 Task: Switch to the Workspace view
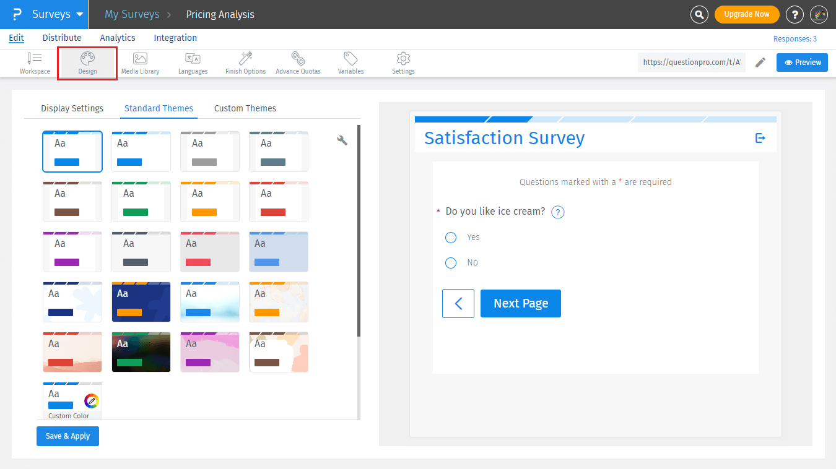click(35, 62)
